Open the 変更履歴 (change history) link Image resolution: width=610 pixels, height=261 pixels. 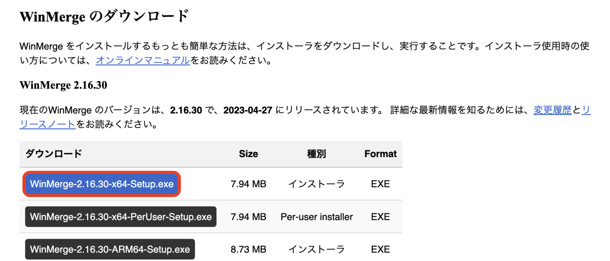click(552, 110)
